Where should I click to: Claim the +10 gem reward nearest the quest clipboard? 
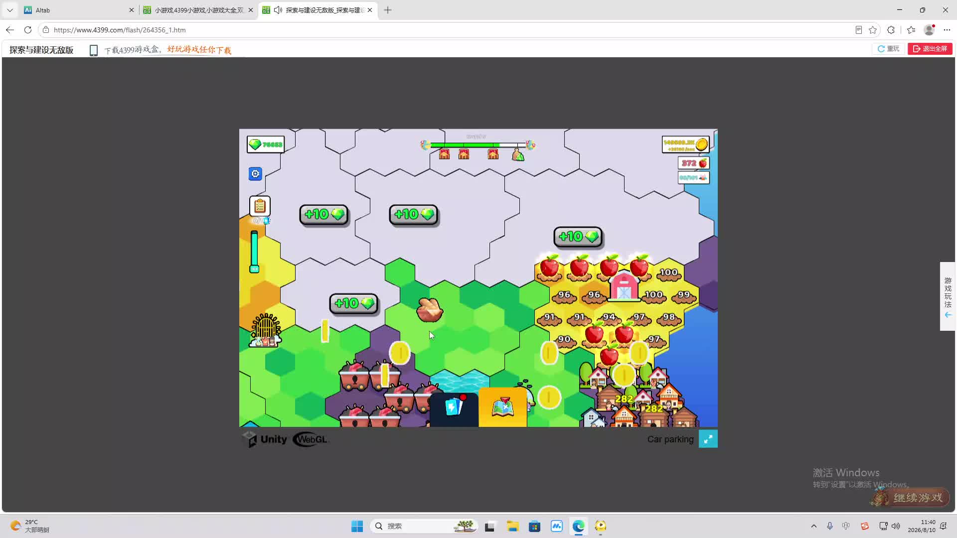[324, 214]
